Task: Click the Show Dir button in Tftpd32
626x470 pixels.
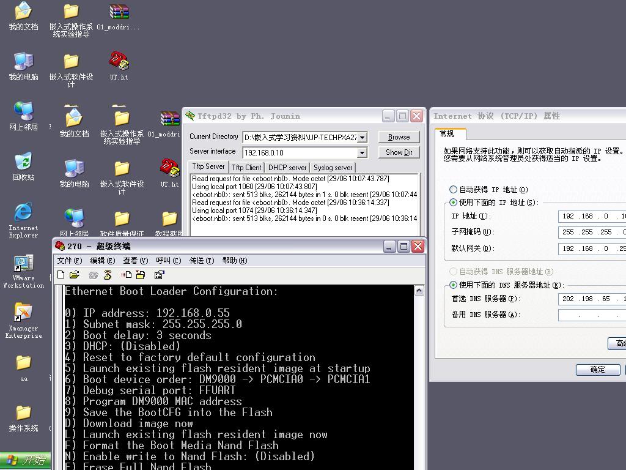Action: [x=399, y=152]
